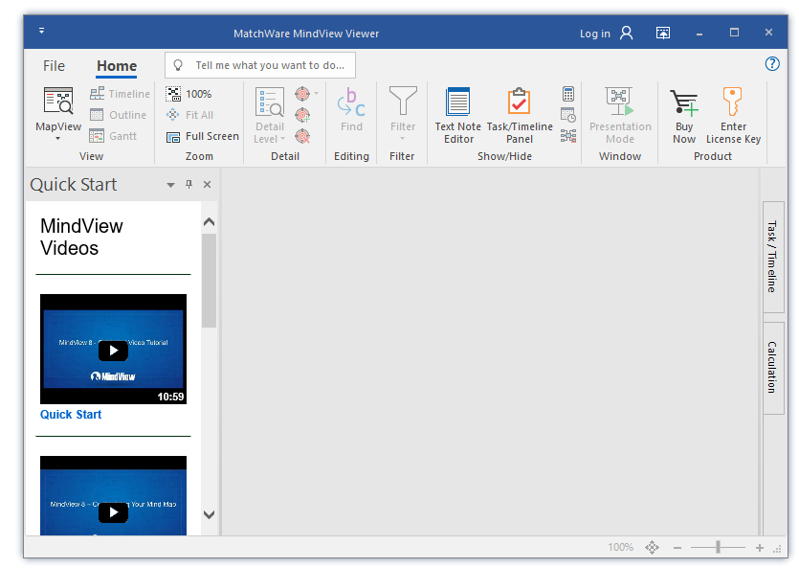This screenshot has width=799, height=568.
Task: Click the zoom slider handle in status bar
Action: coord(718,547)
